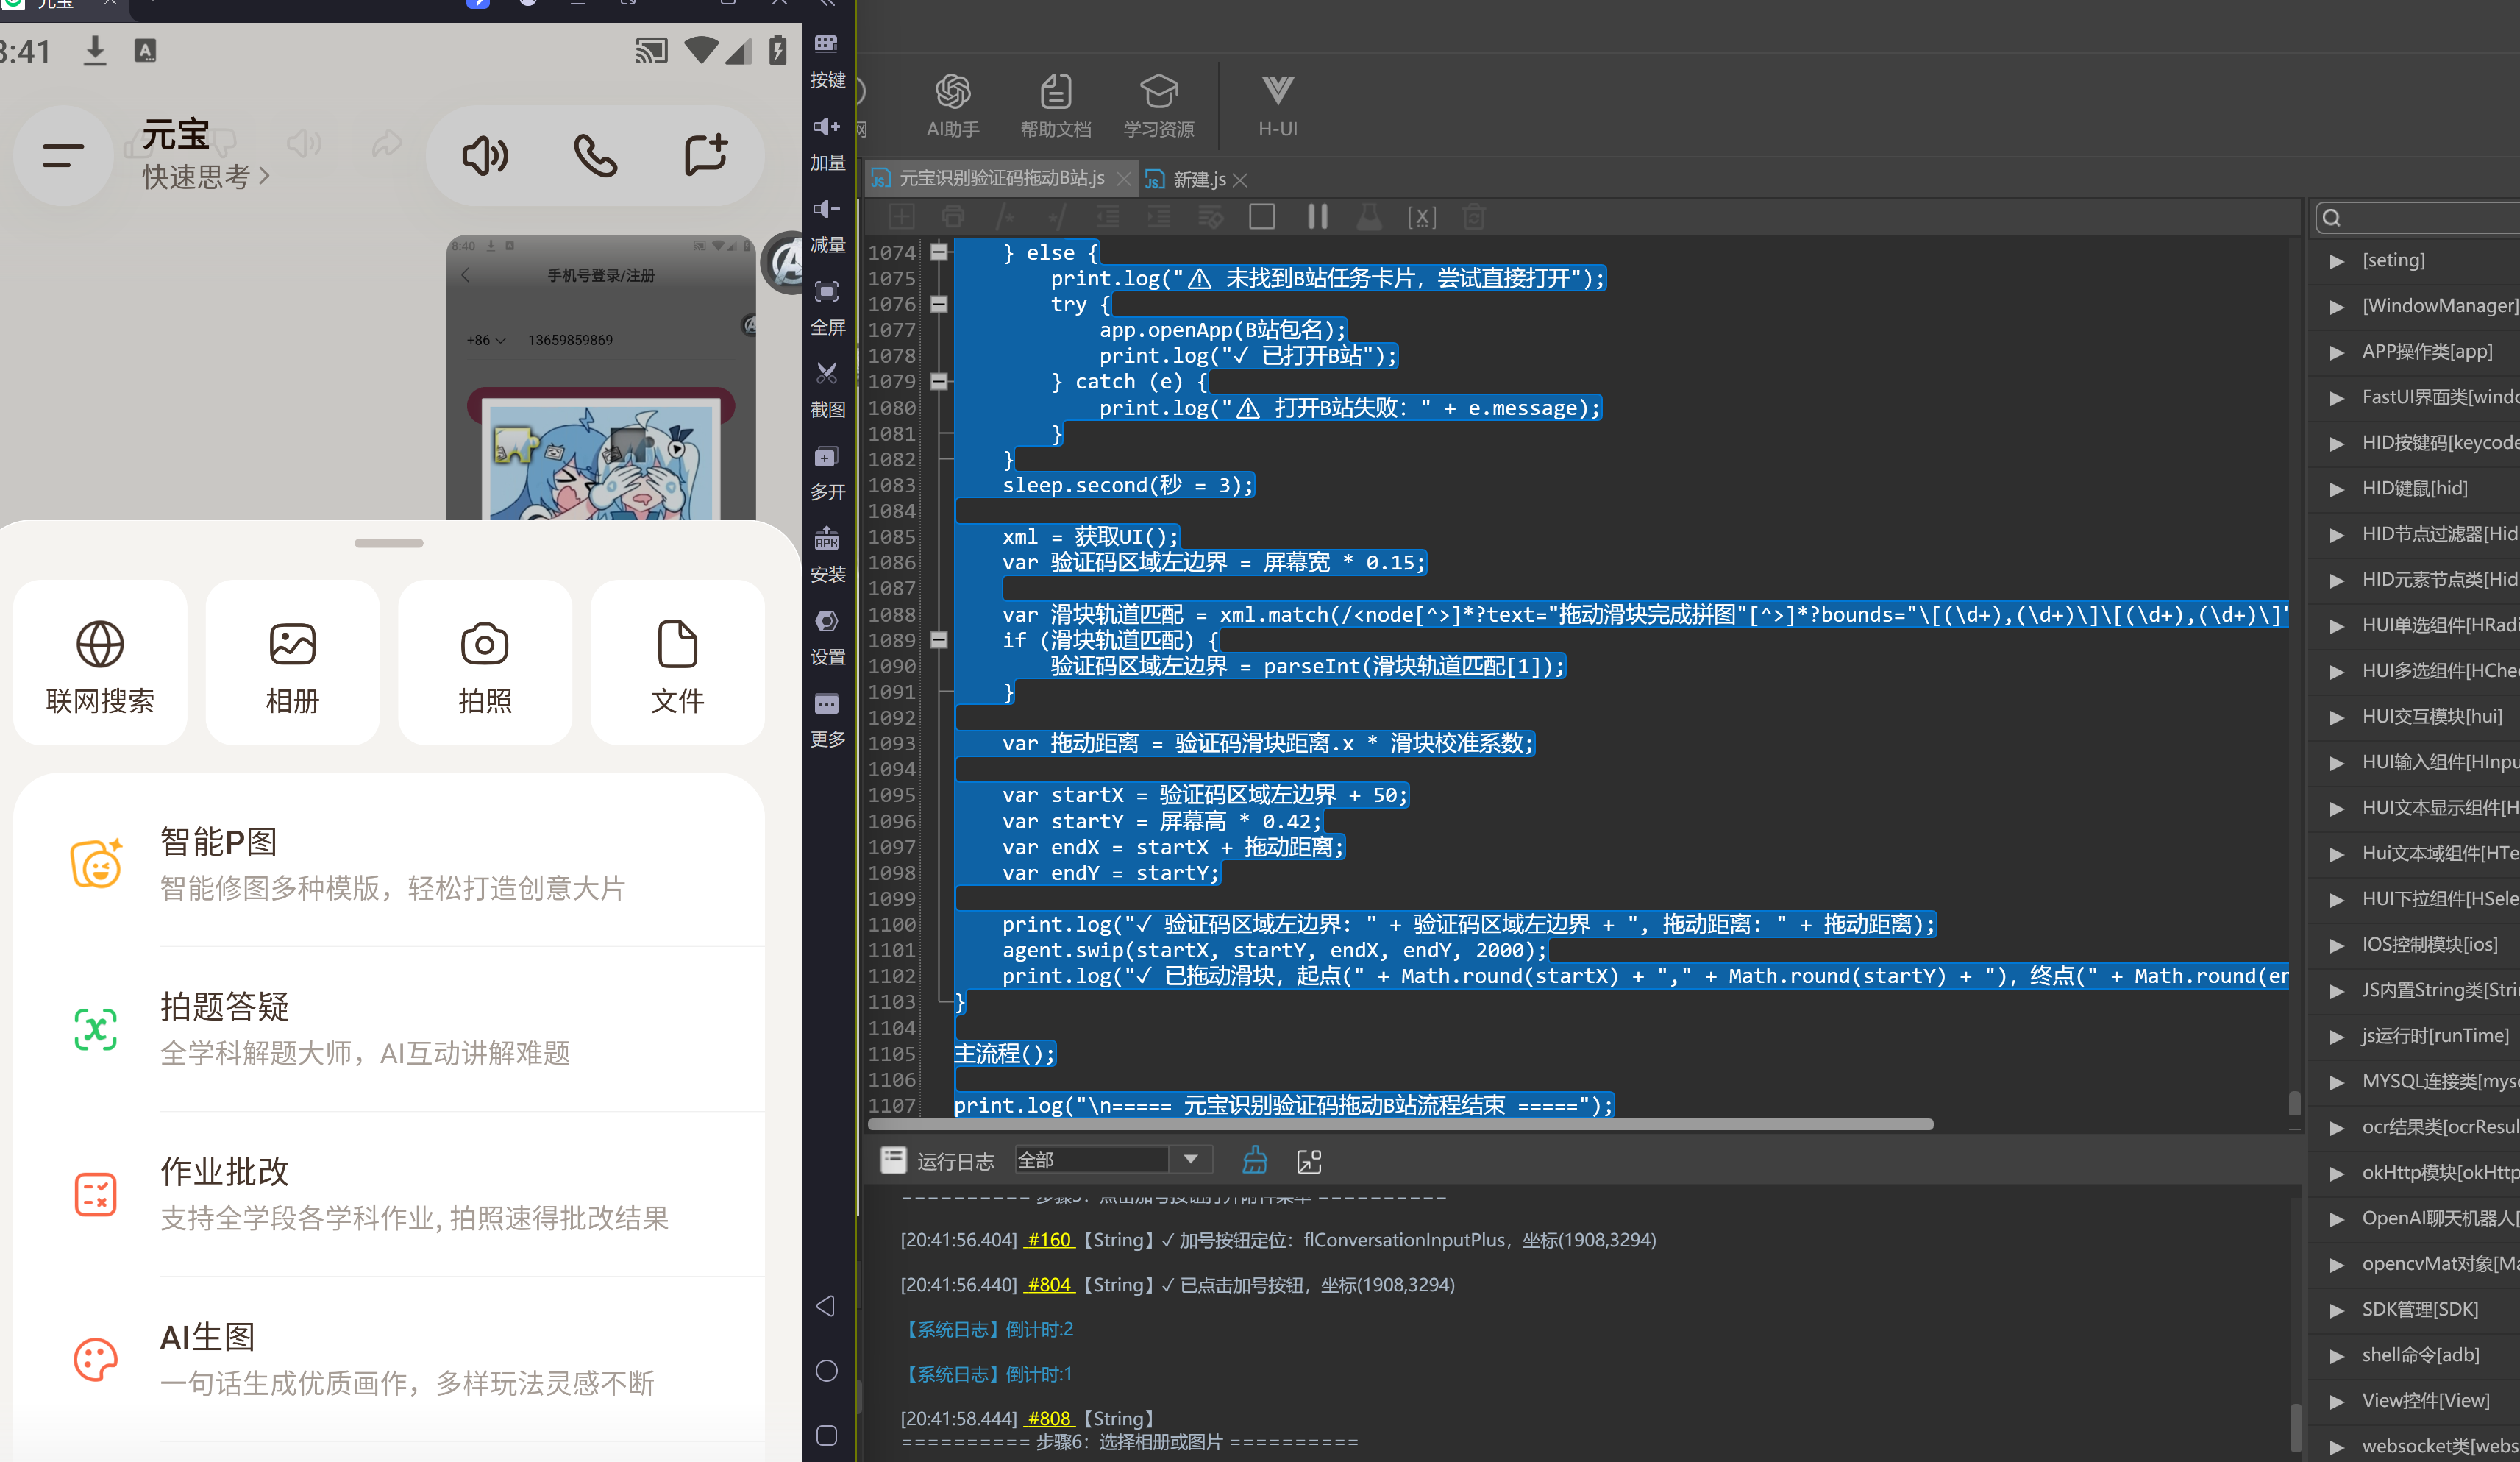The width and height of the screenshot is (2520, 1462).
Task: Choose the 智能P图 option
Action: (389, 864)
